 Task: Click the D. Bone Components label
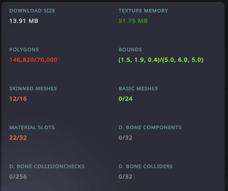click(150, 128)
